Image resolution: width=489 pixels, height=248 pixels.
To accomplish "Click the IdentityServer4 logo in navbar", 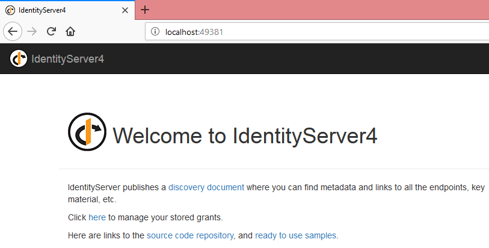I will coord(19,58).
